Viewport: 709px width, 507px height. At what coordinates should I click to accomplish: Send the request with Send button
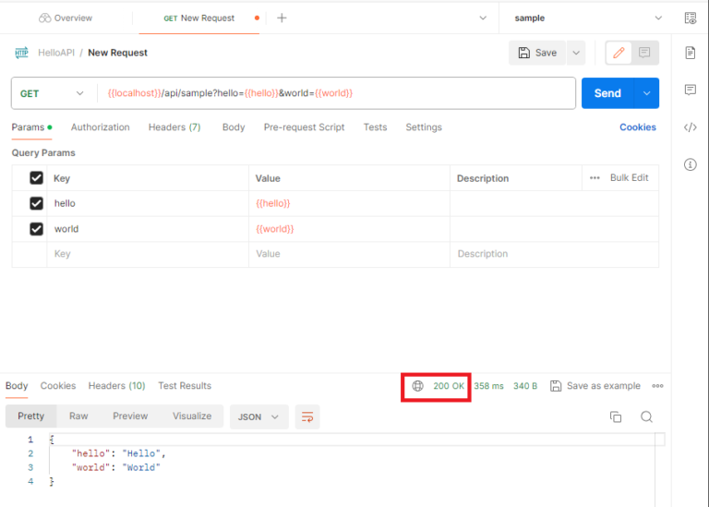[607, 93]
